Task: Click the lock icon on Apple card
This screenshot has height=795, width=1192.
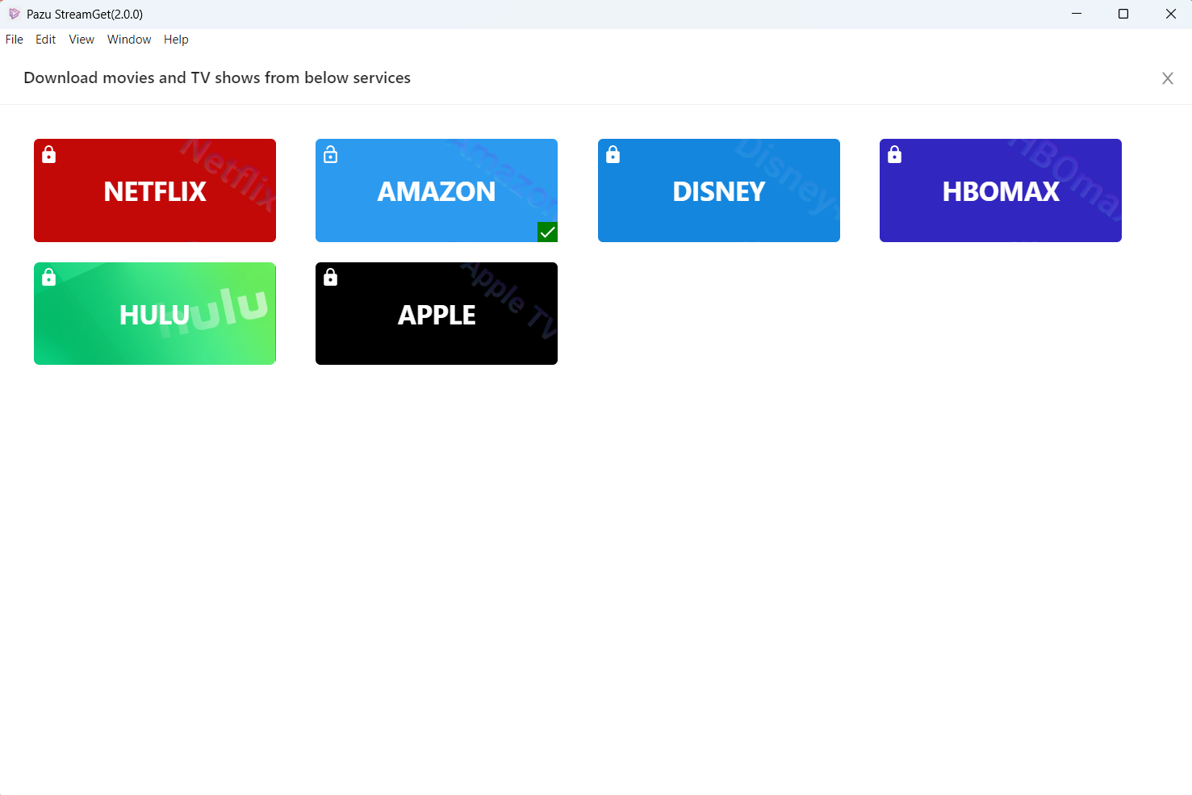Action: coord(331,277)
